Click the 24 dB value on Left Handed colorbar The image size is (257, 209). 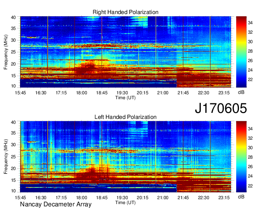point(250,176)
